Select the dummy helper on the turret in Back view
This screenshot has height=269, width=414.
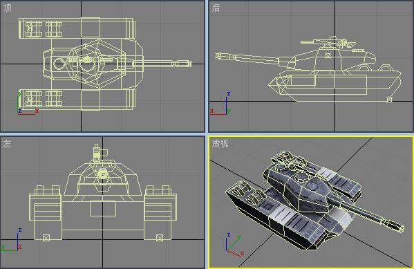(x=328, y=55)
